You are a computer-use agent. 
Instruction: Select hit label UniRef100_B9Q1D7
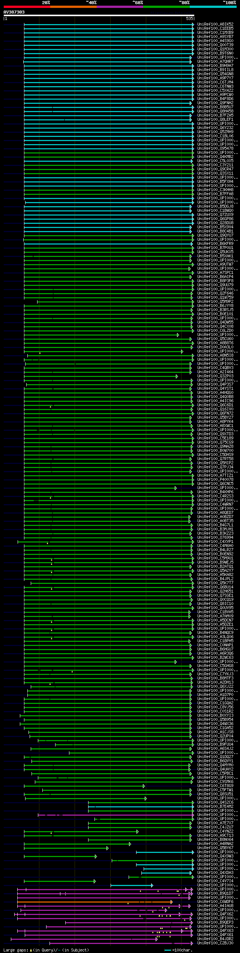coord(215,894)
